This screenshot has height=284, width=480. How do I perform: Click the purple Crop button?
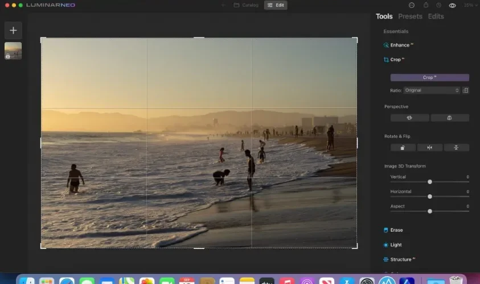[429, 78]
